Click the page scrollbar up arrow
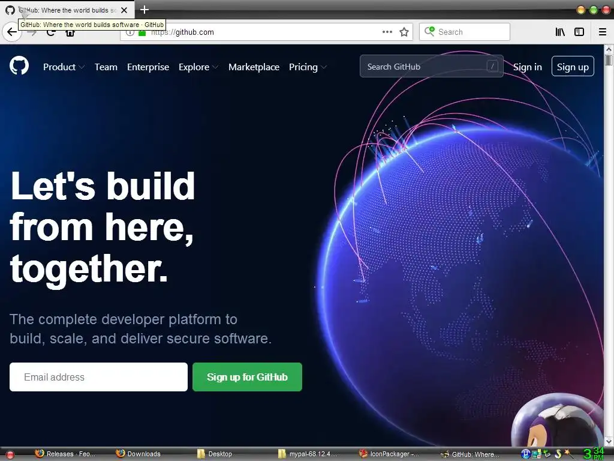Image resolution: width=614 pixels, height=461 pixels. 609,49
